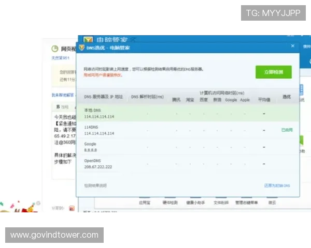Click the 淘宝 column header
Viewport: 311px width, 248px height.
click(190, 100)
